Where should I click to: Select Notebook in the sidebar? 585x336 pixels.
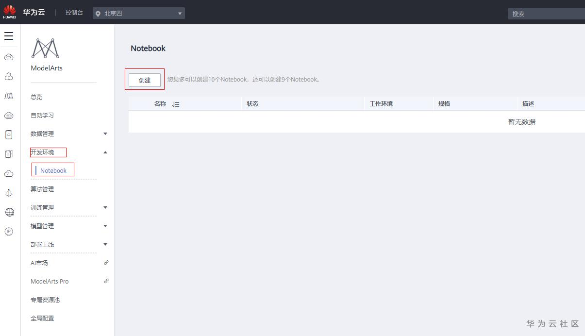click(53, 170)
